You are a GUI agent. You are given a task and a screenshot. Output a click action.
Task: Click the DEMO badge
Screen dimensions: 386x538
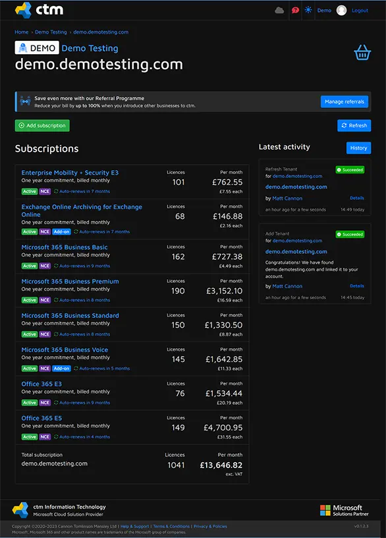tap(37, 47)
